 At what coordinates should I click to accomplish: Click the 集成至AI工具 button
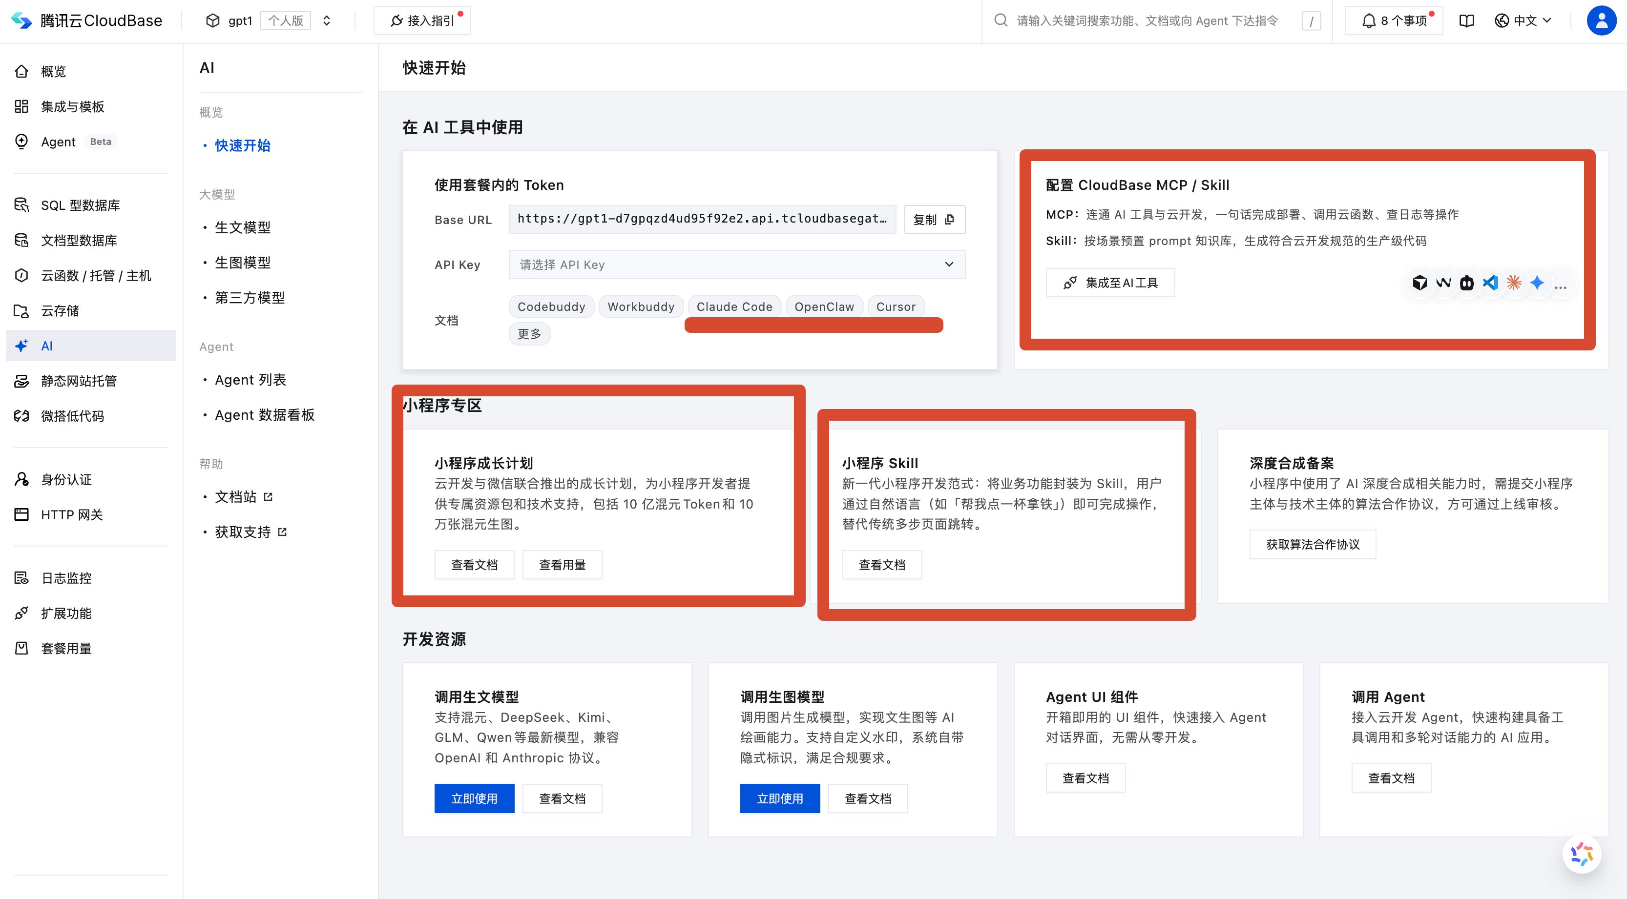(1110, 283)
